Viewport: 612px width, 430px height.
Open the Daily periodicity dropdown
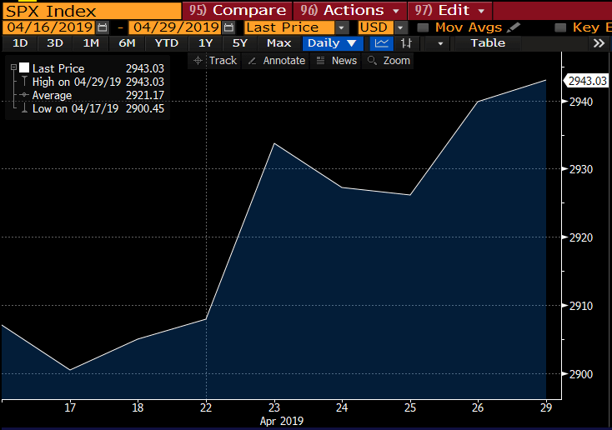click(x=333, y=43)
